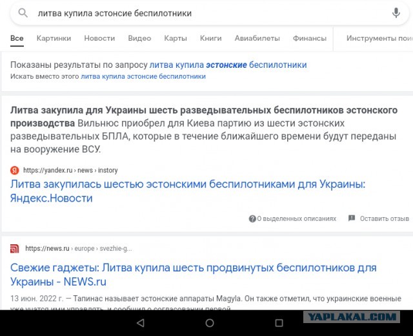Open the Видео tab
413x336 pixels.
click(139, 38)
